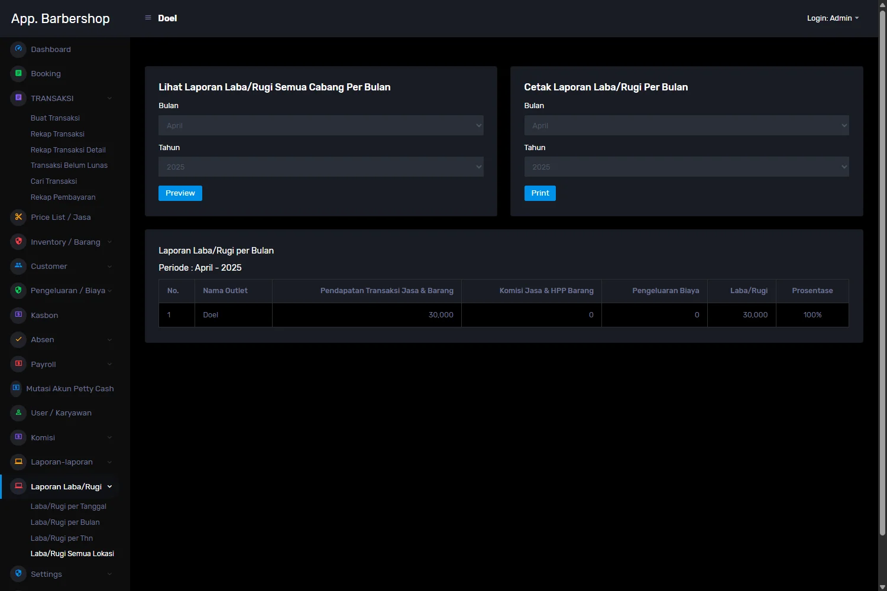Click the Kasbon money icon

[18, 315]
